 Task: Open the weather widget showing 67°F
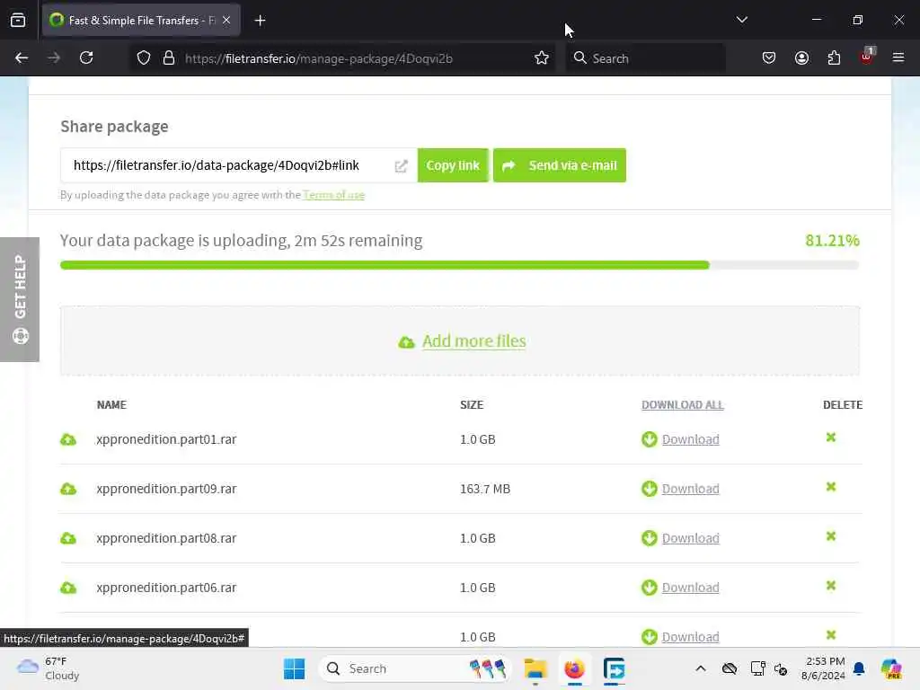pyautogui.click(x=49, y=668)
